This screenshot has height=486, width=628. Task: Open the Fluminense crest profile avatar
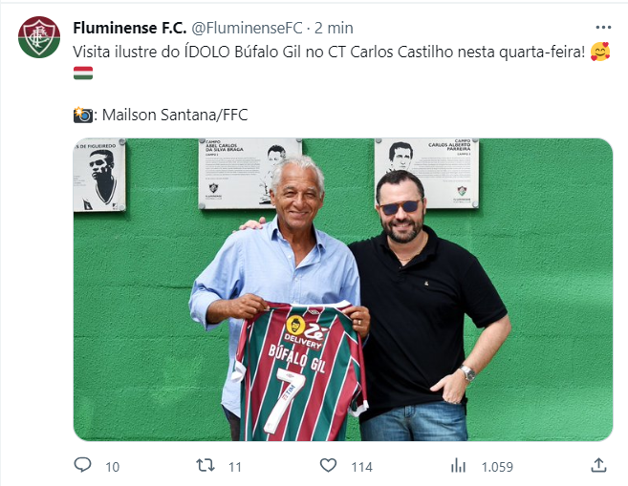[x=39, y=37]
